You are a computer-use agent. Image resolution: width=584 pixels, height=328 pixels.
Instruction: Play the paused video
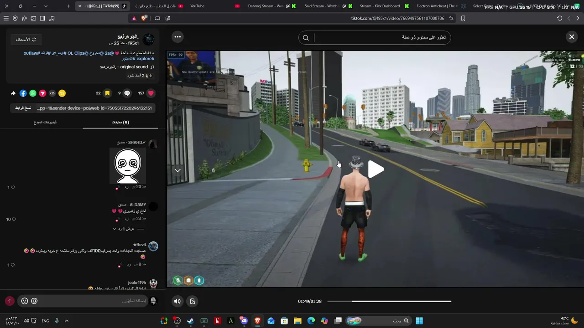(376, 169)
